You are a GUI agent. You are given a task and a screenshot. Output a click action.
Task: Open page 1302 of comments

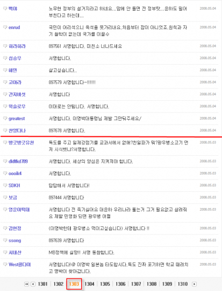pos(59,284)
